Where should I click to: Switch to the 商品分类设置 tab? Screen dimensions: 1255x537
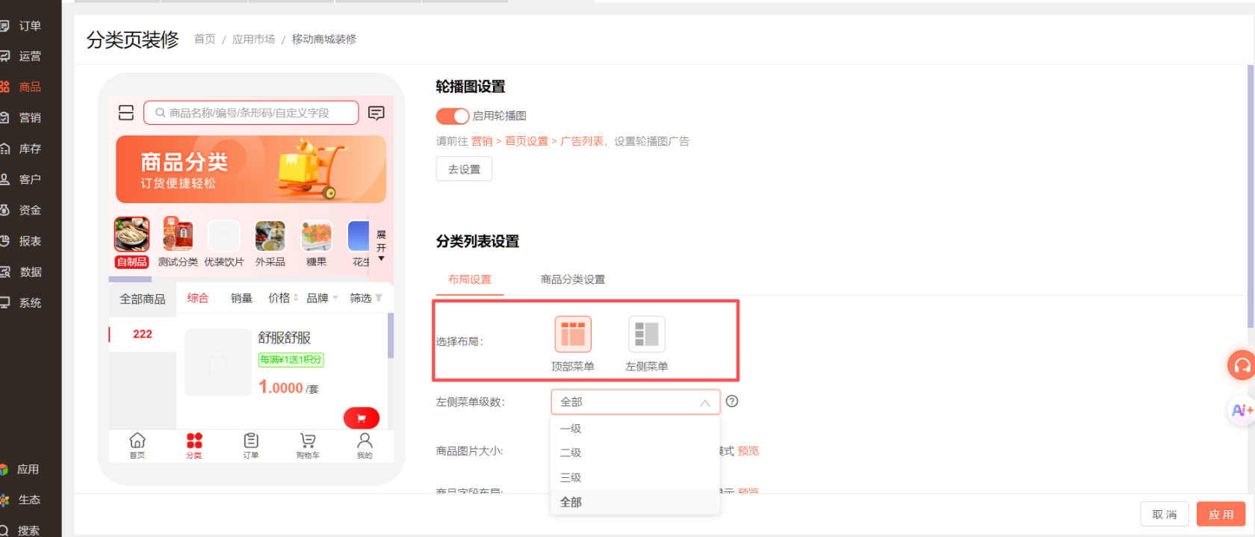[x=573, y=279]
